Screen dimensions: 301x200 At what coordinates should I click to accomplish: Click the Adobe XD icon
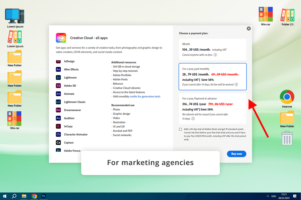click(x=58, y=86)
